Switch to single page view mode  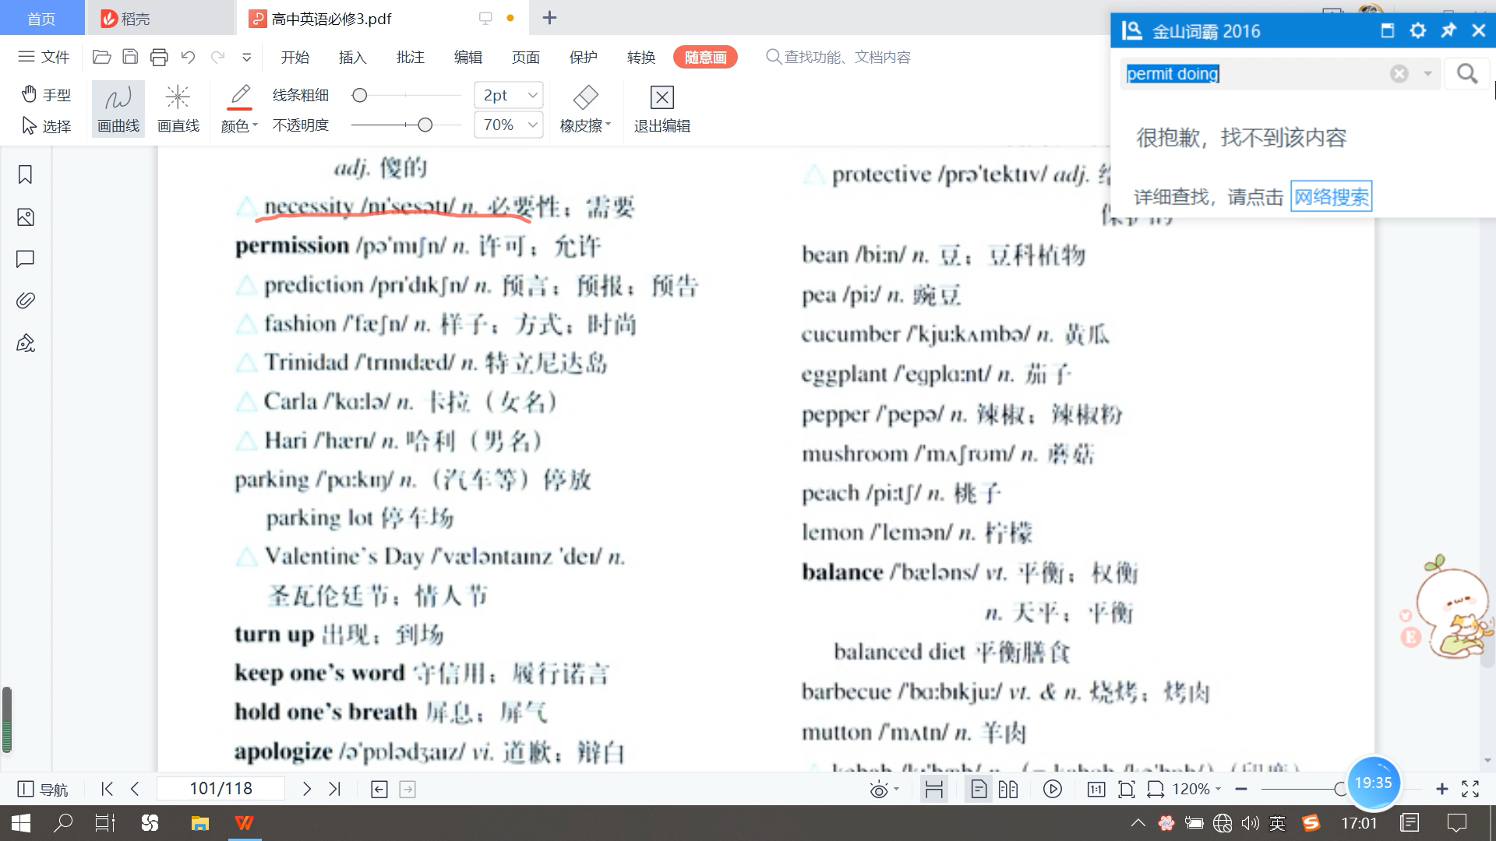pos(978,789)
